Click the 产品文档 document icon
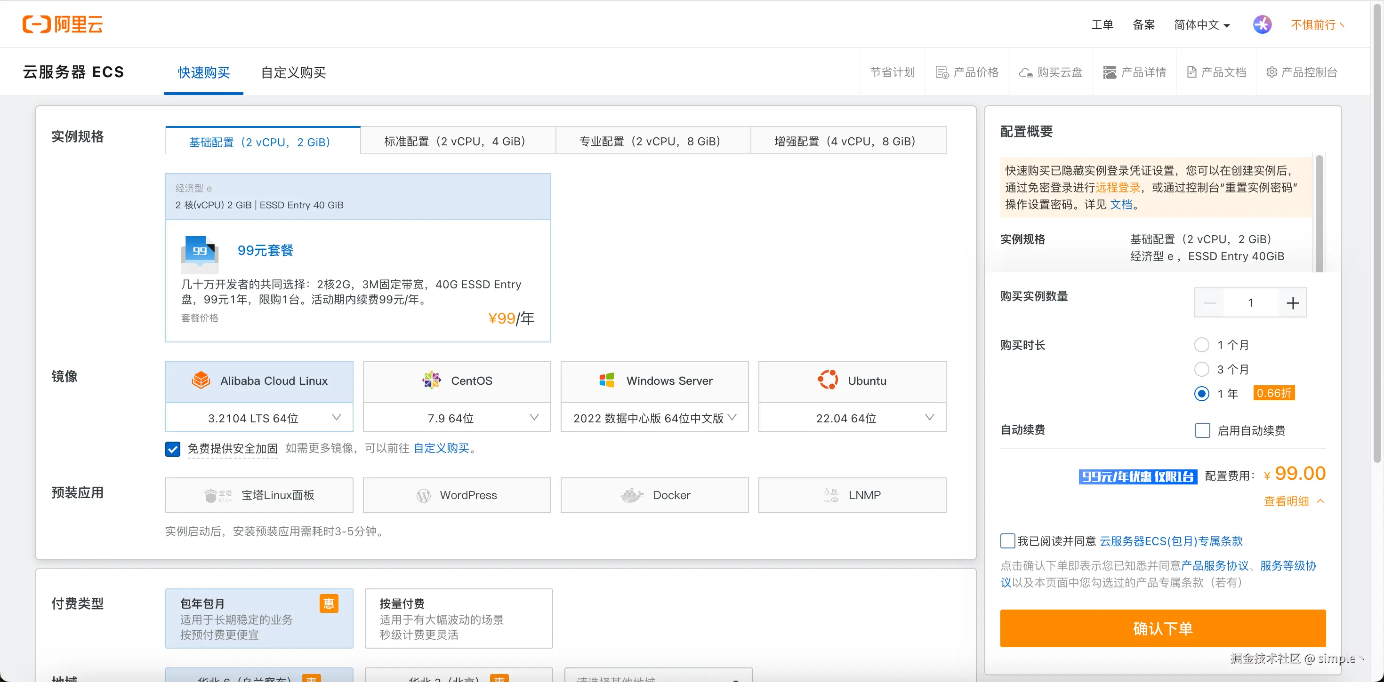 [x=1191, y=72]
